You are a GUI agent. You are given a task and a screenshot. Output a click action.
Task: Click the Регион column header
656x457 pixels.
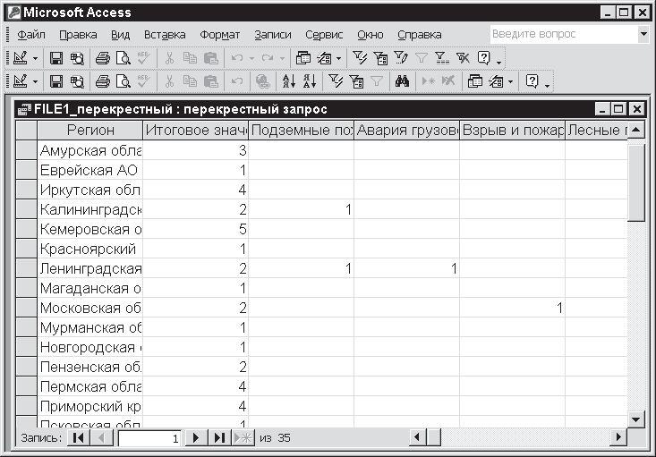90,131
